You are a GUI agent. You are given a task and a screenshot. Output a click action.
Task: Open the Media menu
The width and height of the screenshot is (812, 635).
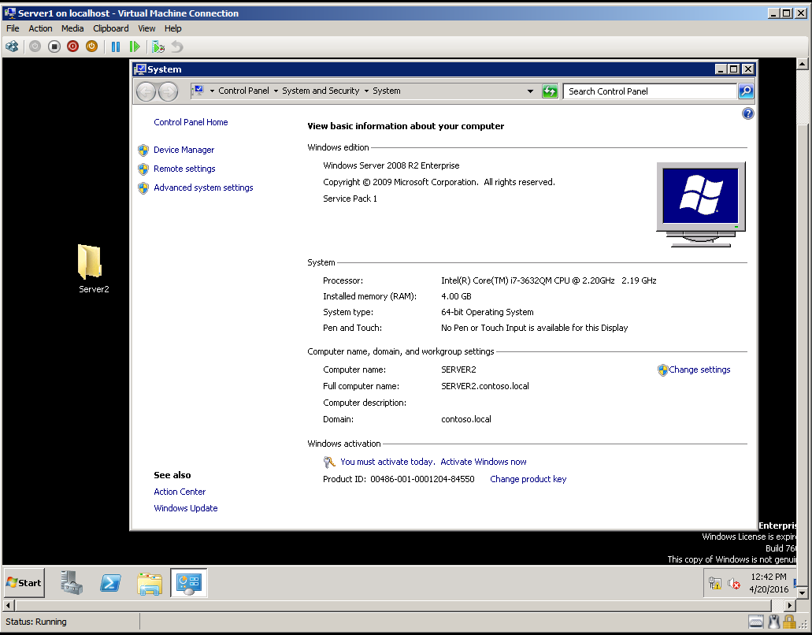[72, 28]
